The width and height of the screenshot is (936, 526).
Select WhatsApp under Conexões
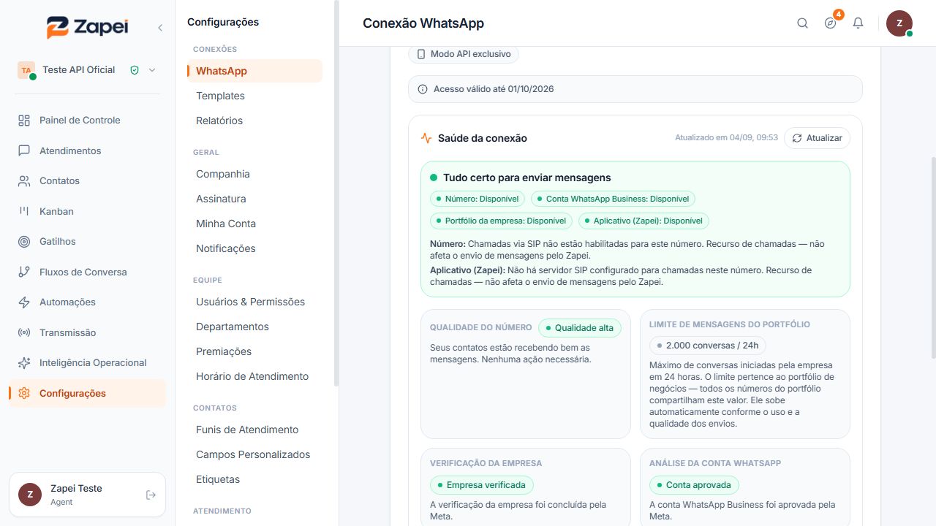click(254, 71)
